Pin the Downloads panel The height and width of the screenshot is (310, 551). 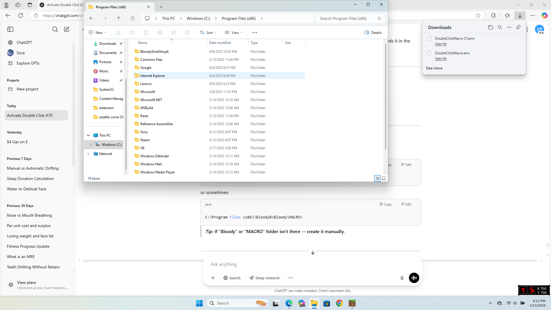click(x=518, y=27)
